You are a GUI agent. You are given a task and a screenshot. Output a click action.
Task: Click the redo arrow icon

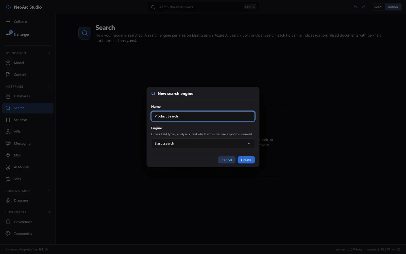[364, 7]
